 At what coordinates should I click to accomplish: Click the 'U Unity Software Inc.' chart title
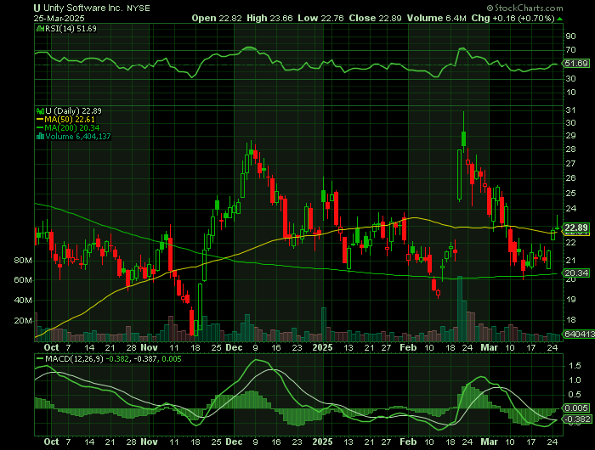78,8
